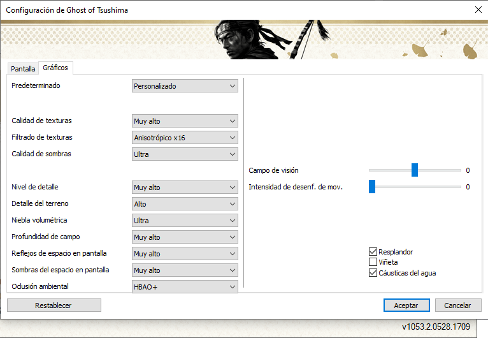Open Sombras del espacio en pantalla dropdown
This screenshot has width=488, height=338.
pos(185,270)
